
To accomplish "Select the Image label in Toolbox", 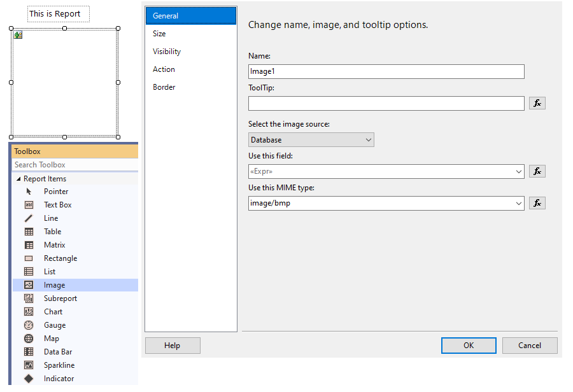I will tap(55, 285).
